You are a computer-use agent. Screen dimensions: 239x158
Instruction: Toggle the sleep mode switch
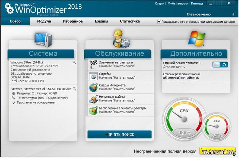[220, 65]
